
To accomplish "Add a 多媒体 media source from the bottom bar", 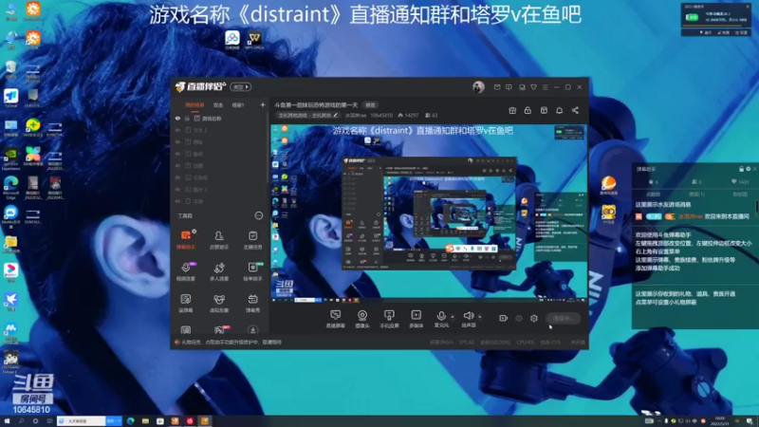I will 416,319.
